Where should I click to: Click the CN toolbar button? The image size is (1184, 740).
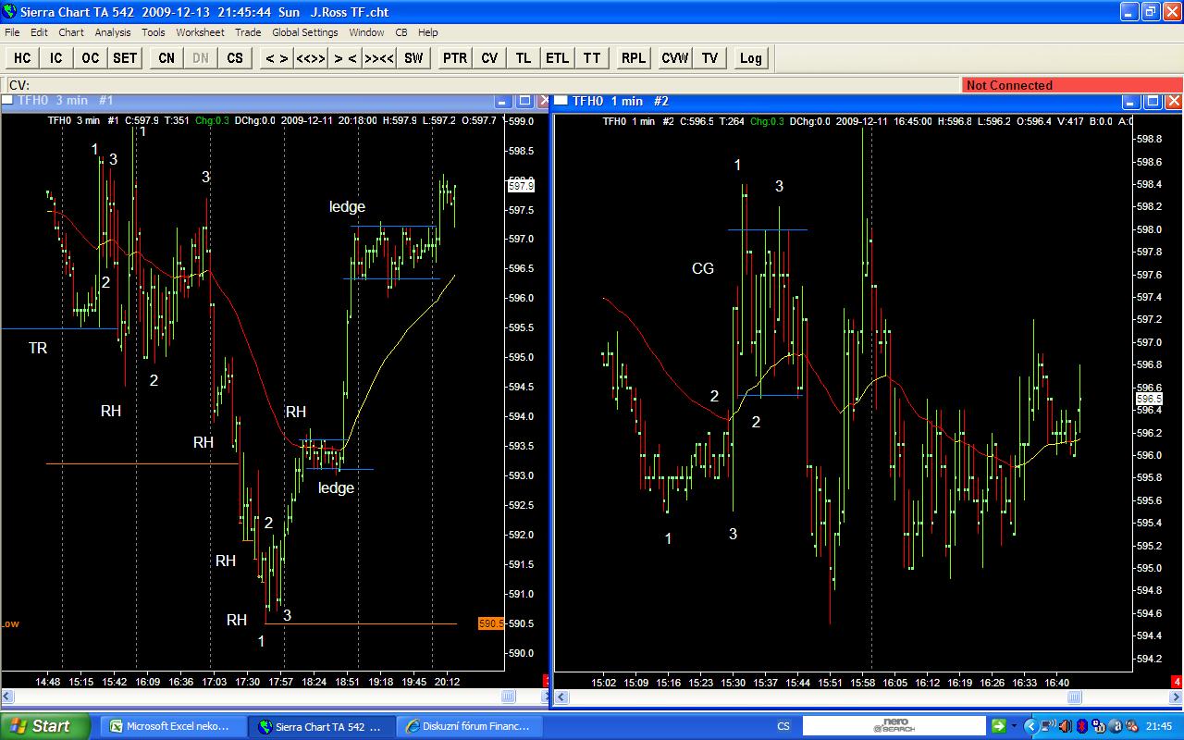point(166,58)
